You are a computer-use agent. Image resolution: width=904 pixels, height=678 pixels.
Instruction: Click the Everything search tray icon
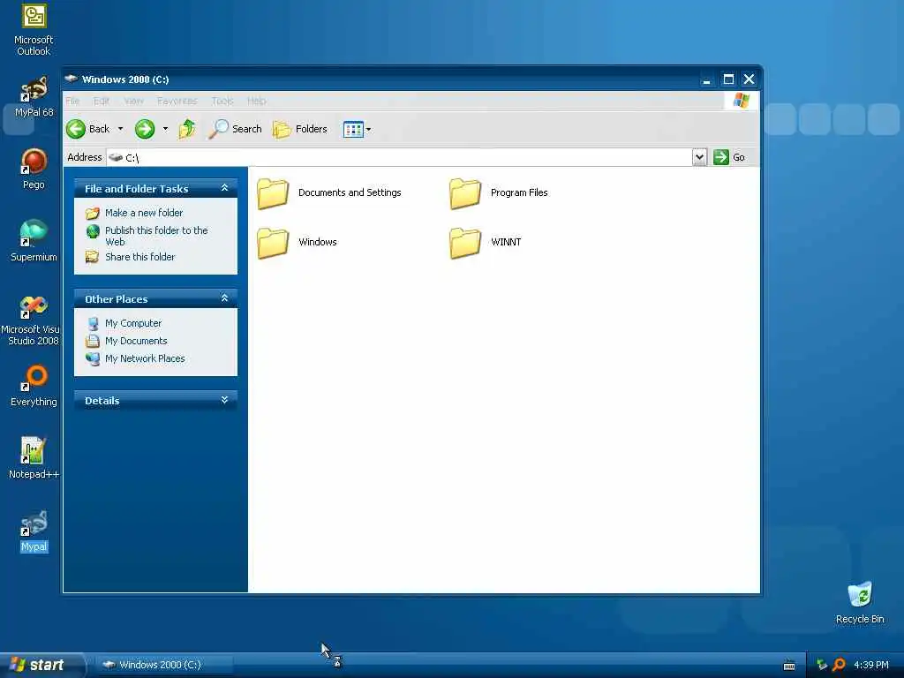pyautogui.click(x=840, y=665)
